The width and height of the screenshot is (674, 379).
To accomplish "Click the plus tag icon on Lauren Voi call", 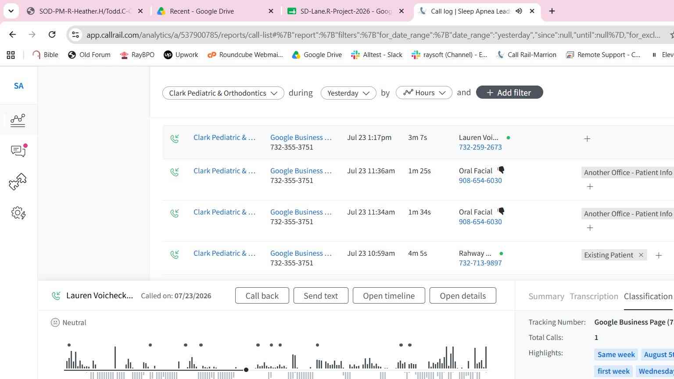I will pyautogui.click(x=587, y=139).
